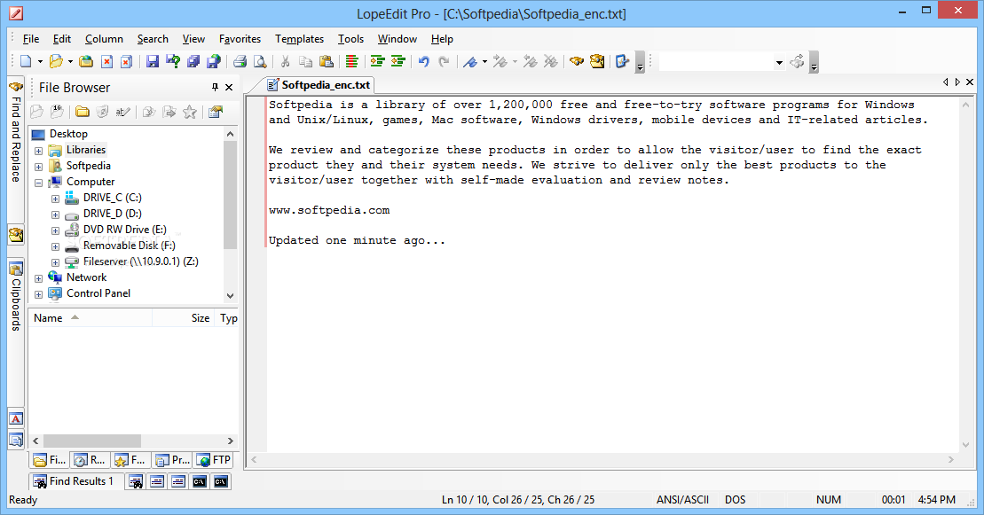Click the Save to FTP globe disk icon

[214, 61]
